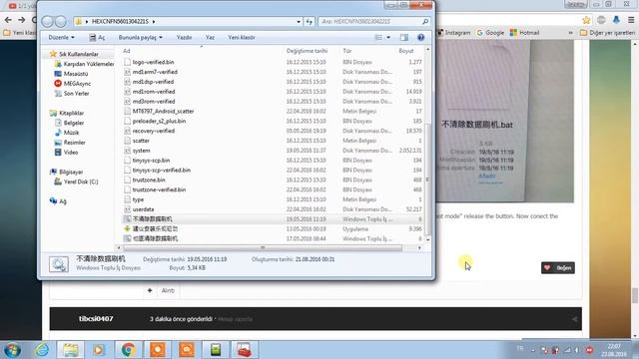This screenshot has height=359, width=639.
Task: Select Son Yerler in the sidebar
Action: click(71, 93)
